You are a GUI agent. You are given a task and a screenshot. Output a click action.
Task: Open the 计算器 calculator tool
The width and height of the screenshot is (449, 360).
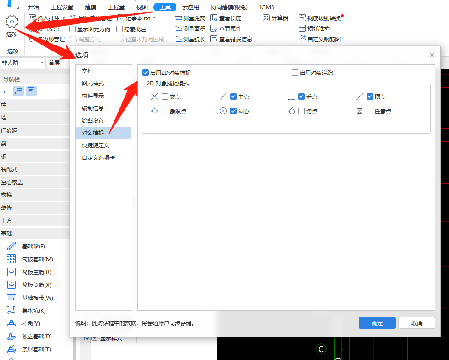275,18
